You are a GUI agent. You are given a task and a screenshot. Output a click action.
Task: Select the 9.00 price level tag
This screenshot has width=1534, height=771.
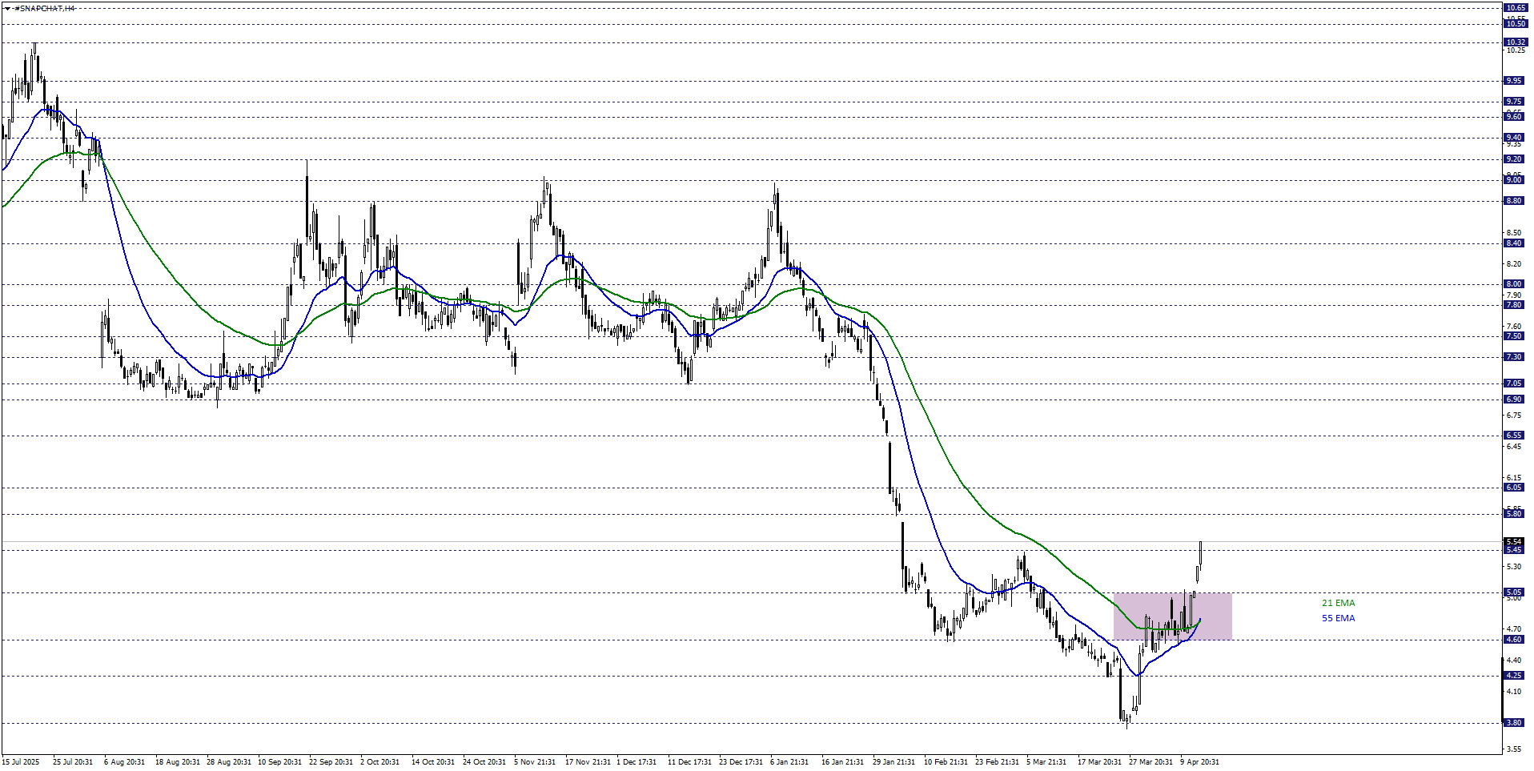point(1513,180)
